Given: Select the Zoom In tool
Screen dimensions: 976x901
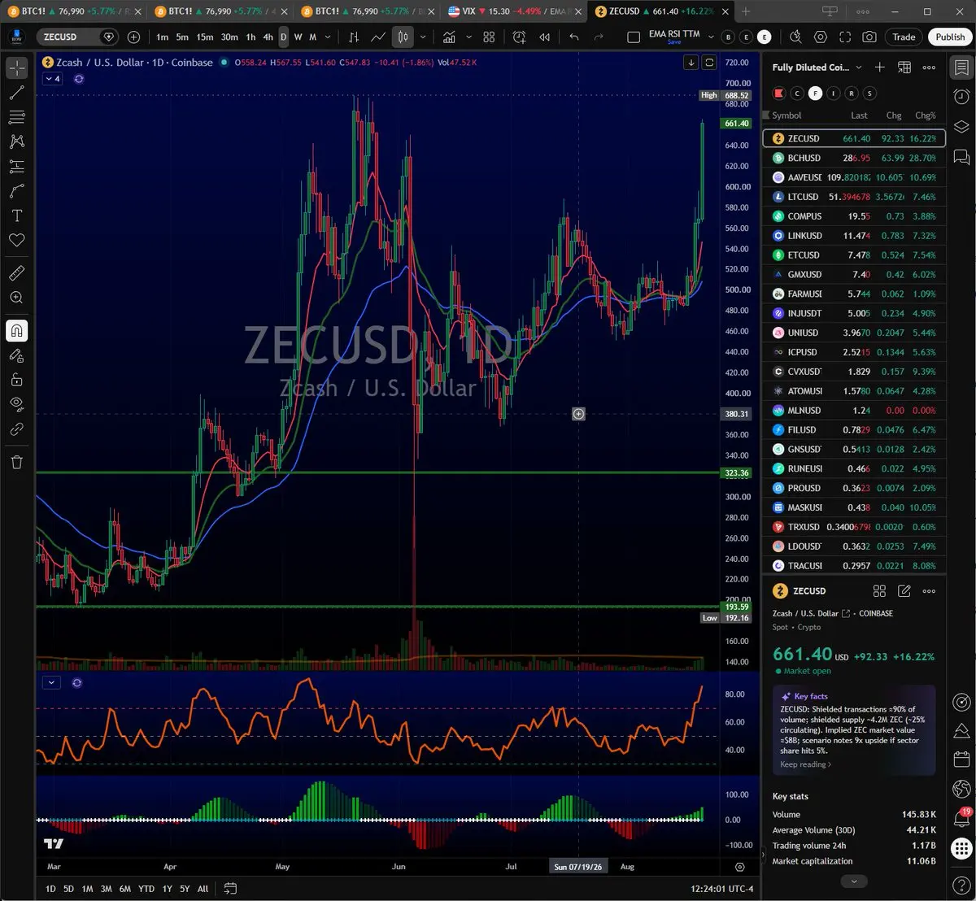Looking at the screenshot, I should click(x=16, y=298).
